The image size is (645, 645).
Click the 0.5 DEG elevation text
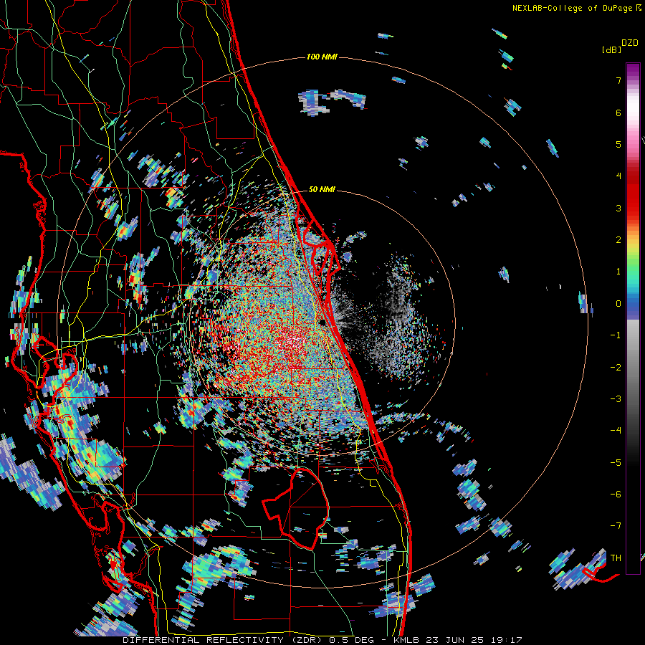click(x=351, y=640)
